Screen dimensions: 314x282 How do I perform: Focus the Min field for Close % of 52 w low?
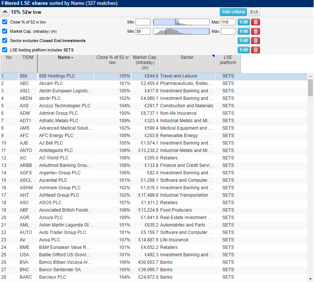(143, 22)
